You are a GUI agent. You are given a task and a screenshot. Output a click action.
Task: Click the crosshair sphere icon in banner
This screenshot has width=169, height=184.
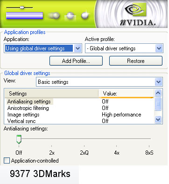[x=70, y=16]
